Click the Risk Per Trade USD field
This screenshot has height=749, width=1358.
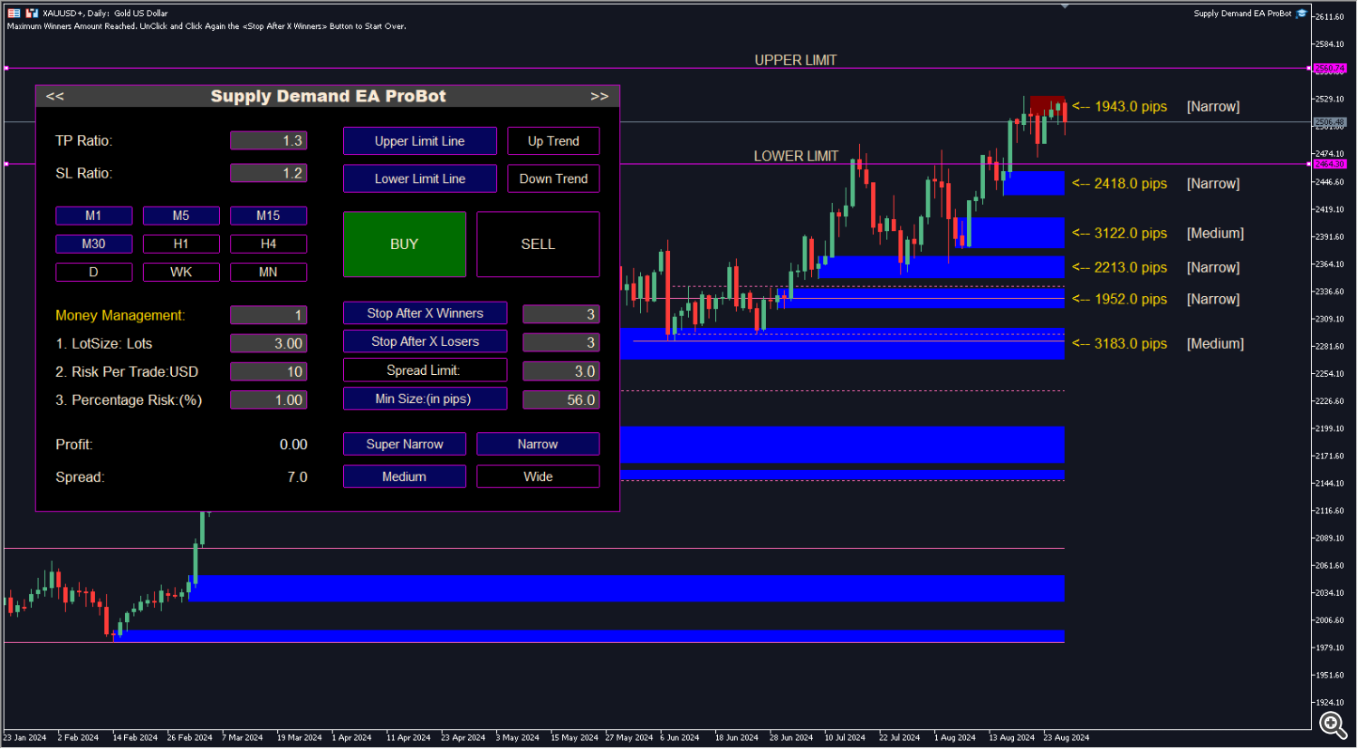[x=268, y=371]
